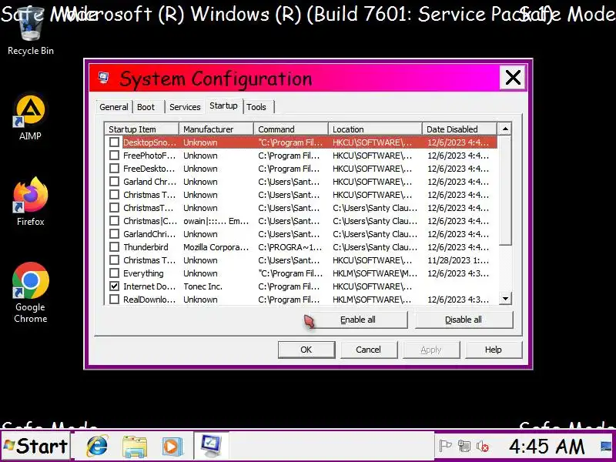Click the Tonec Inc. manufacturer cell
616x462 pixels.
tap(203, 286)
